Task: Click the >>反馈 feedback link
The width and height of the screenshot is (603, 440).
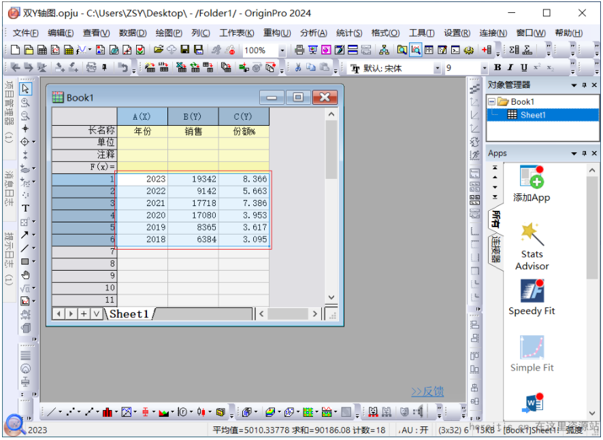Action: [x=427, y=392]
